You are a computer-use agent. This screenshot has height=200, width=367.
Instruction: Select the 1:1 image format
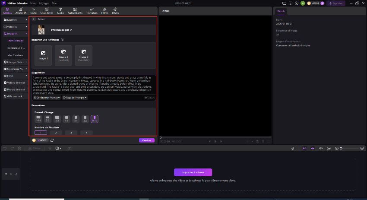point(66,118)
